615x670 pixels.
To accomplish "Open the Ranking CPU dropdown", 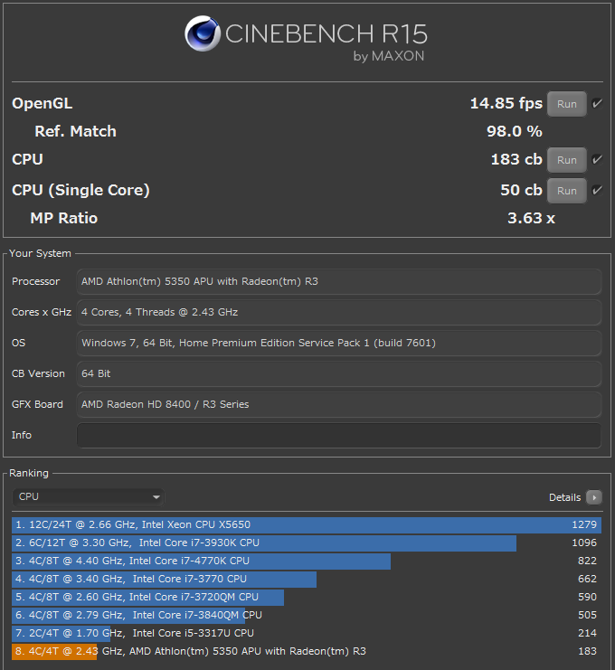I will pyautogui.click(x=89, y=497).
